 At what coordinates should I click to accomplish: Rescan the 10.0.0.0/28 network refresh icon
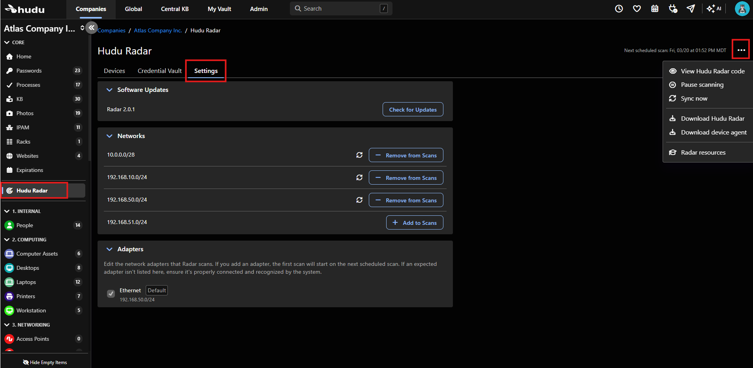(x=359, y=155)
